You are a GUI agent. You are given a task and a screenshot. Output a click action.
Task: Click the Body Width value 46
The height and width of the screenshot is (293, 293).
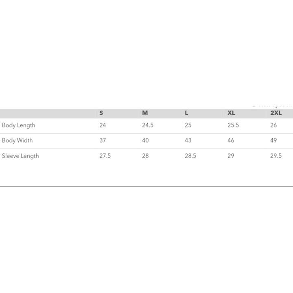pos(231,140)
